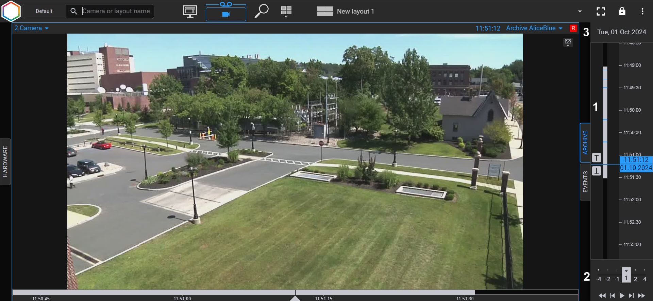Click 11:51:30 on the bottom timeline

pos(465,299)
